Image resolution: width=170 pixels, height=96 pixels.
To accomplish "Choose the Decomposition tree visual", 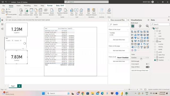I will 132,47.
